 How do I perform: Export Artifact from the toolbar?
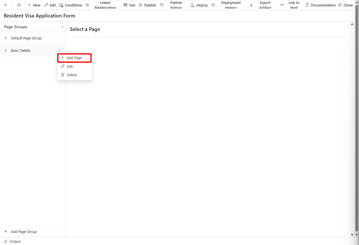tap(261, 5)
